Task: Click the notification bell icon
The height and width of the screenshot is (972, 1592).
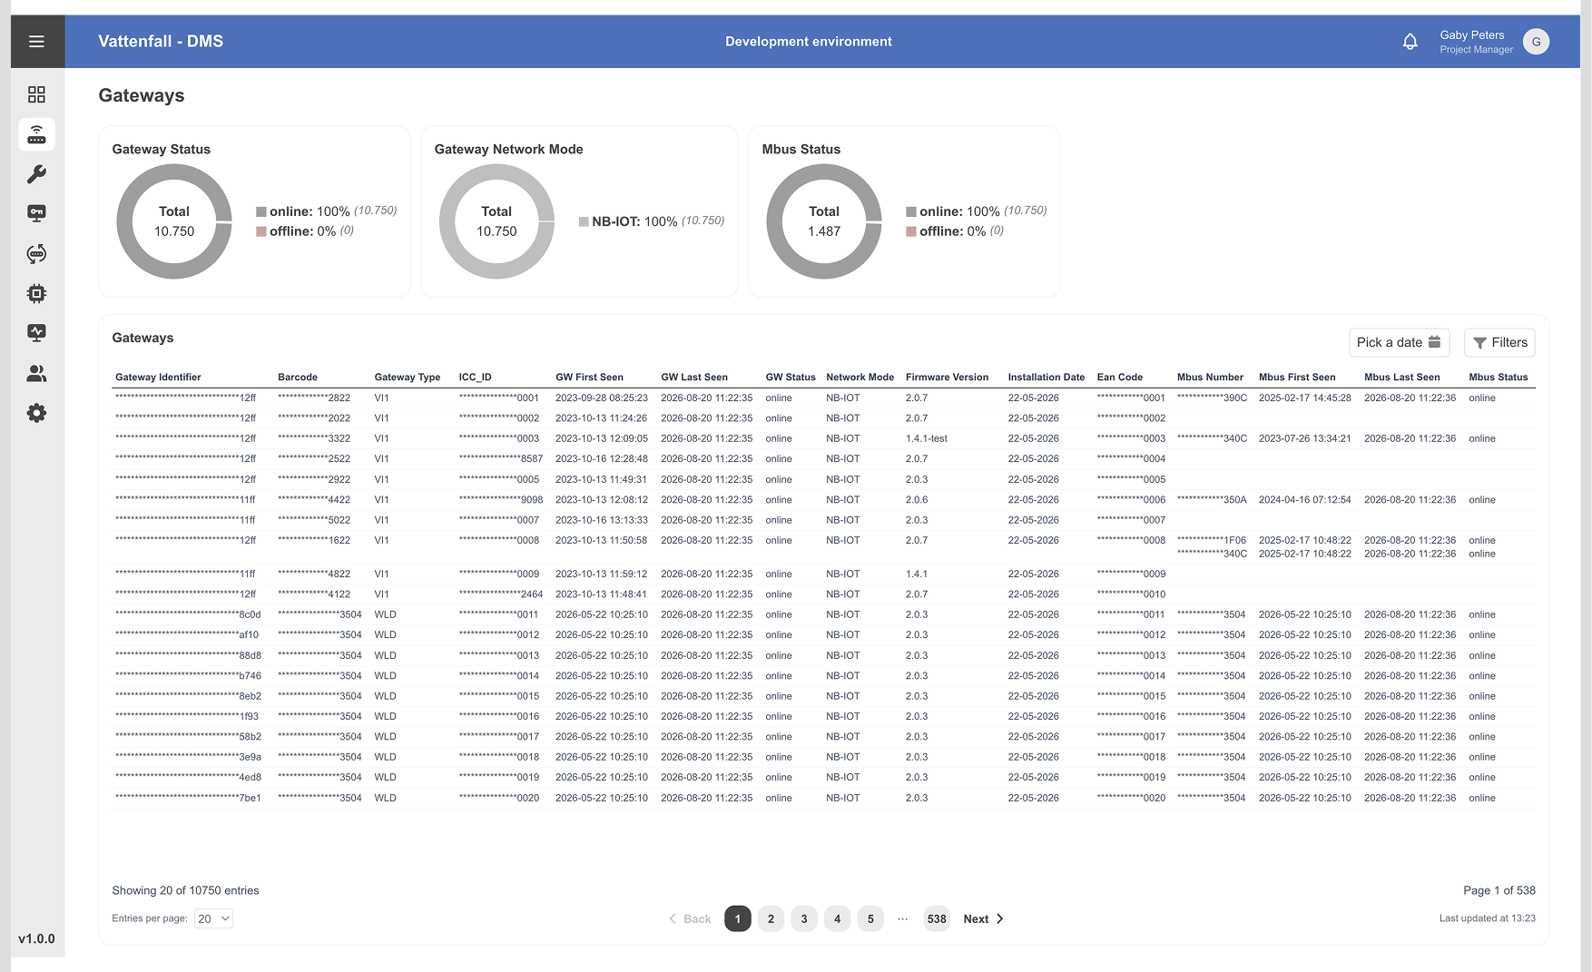Action: click(x=1410, y=42)
